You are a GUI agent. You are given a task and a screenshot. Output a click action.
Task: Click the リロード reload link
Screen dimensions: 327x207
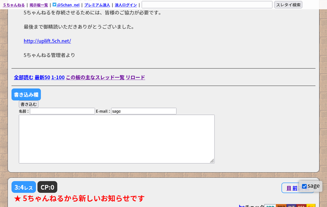click(x=135, y=78)
